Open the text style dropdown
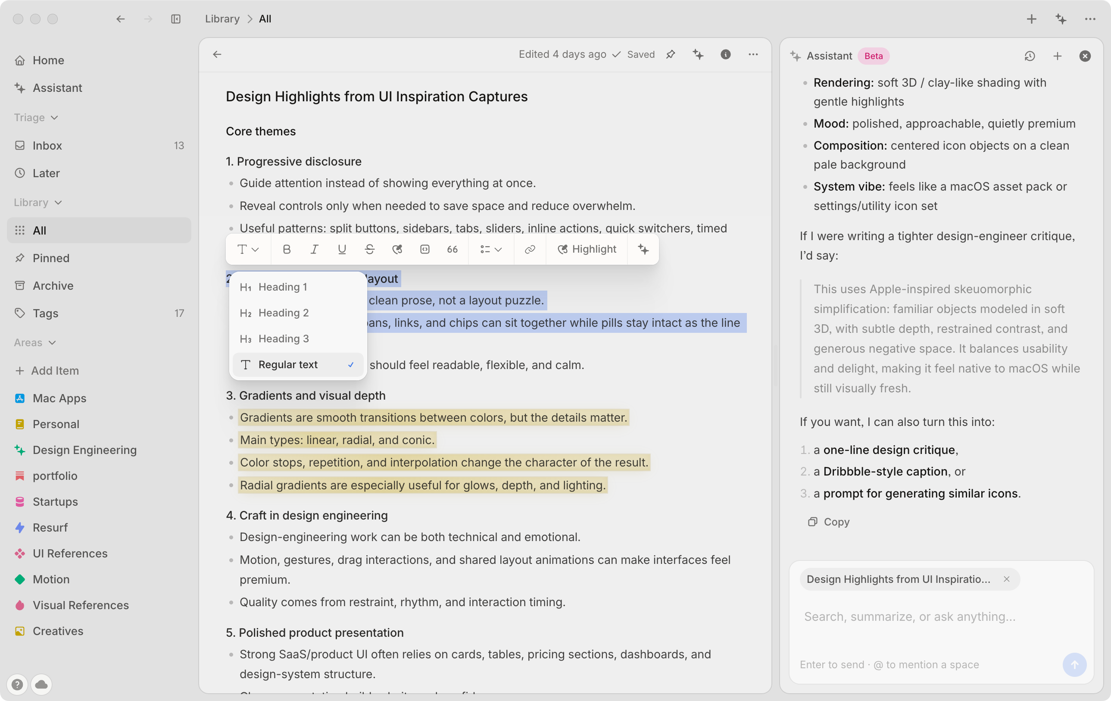The image size is (1111, 701). point(248,249)
